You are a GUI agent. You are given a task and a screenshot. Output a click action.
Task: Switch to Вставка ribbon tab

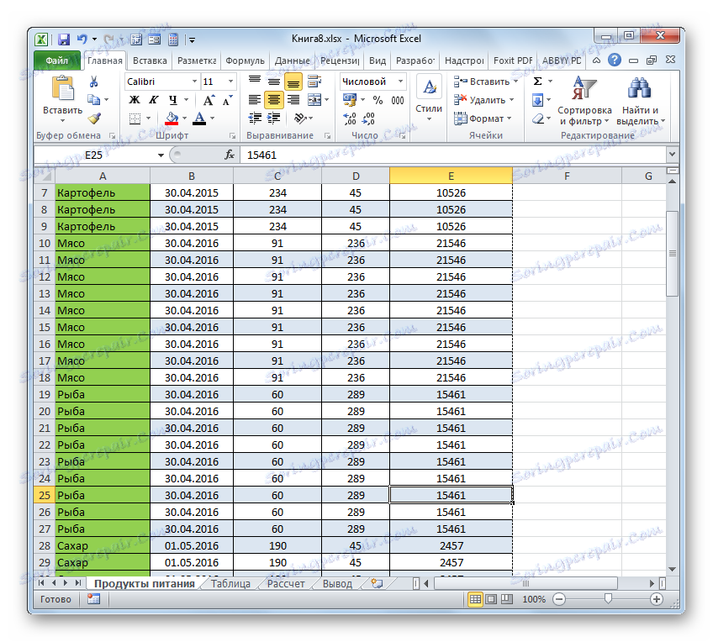[150, 61]
